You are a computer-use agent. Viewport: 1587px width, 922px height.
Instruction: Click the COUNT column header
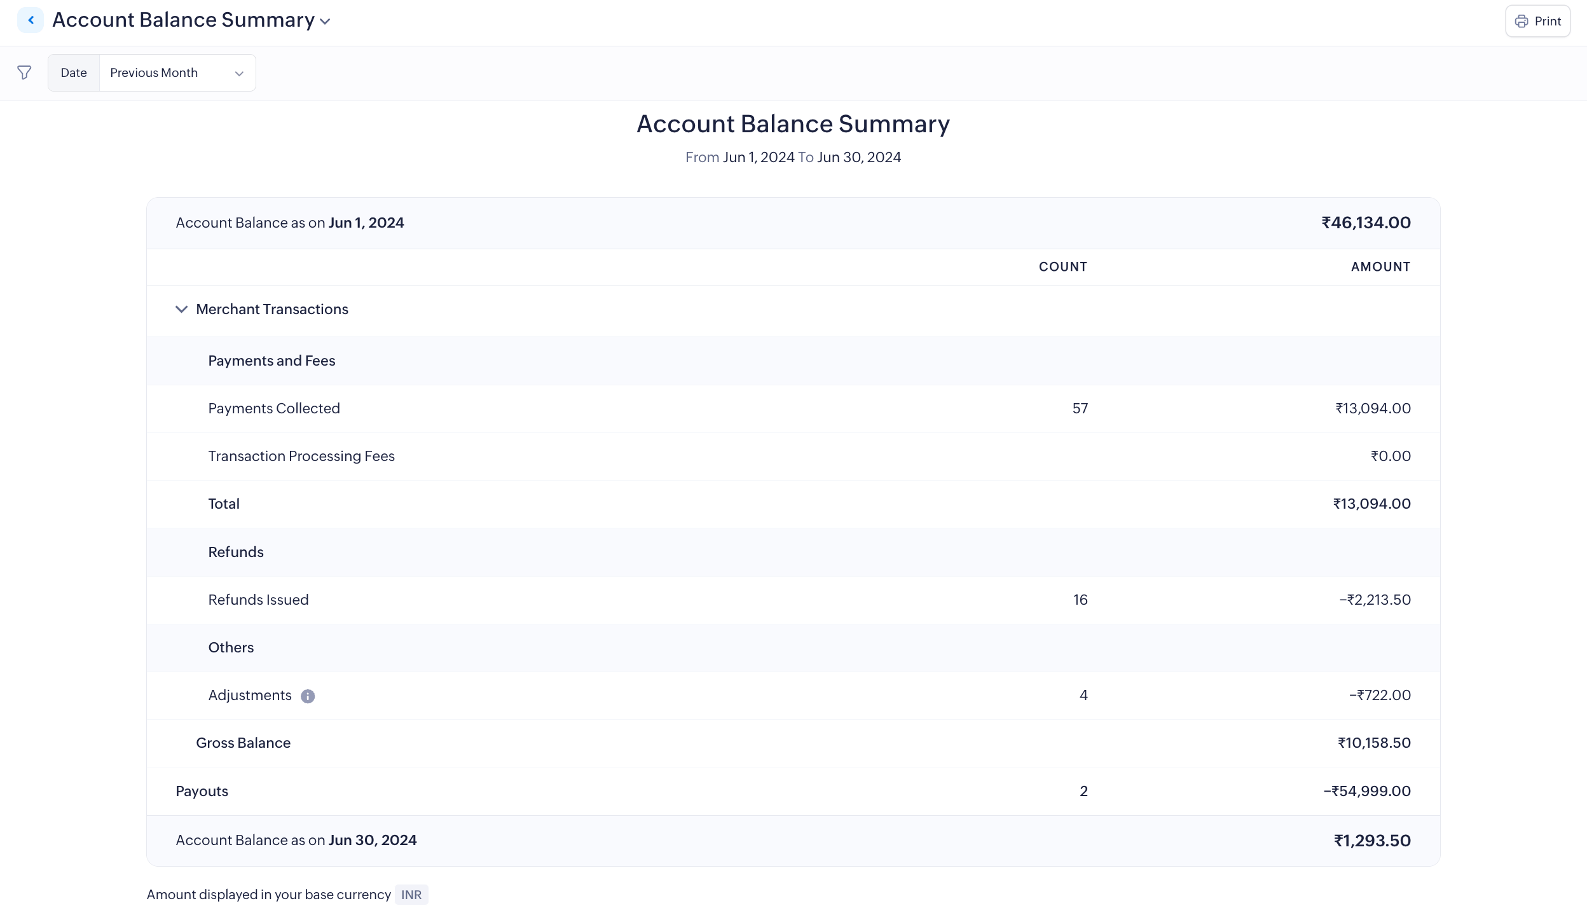(x=1062, y=267)
